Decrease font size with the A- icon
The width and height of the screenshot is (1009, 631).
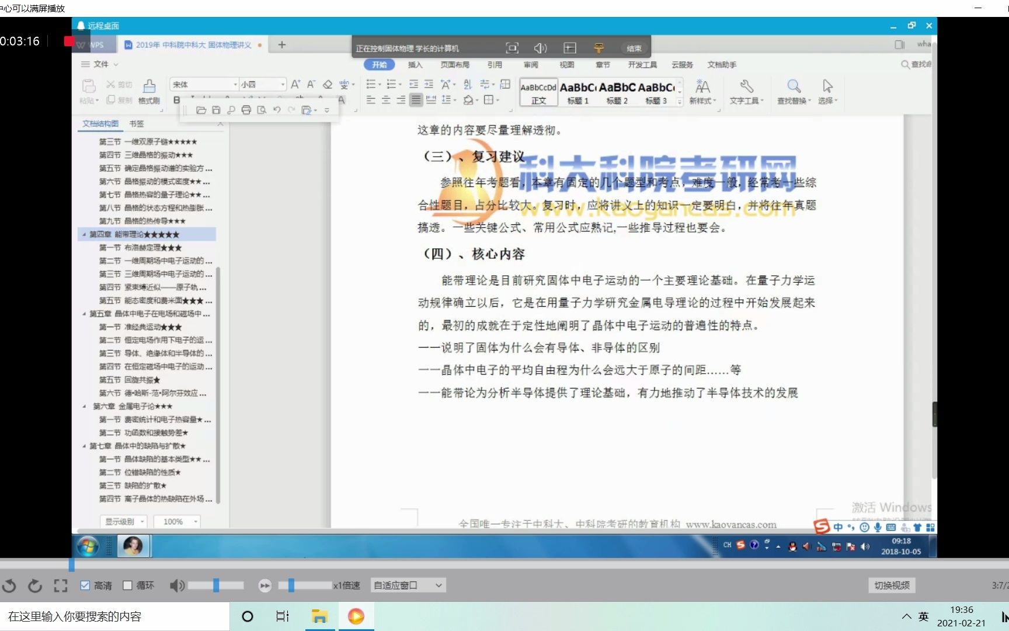click(311, 85)
